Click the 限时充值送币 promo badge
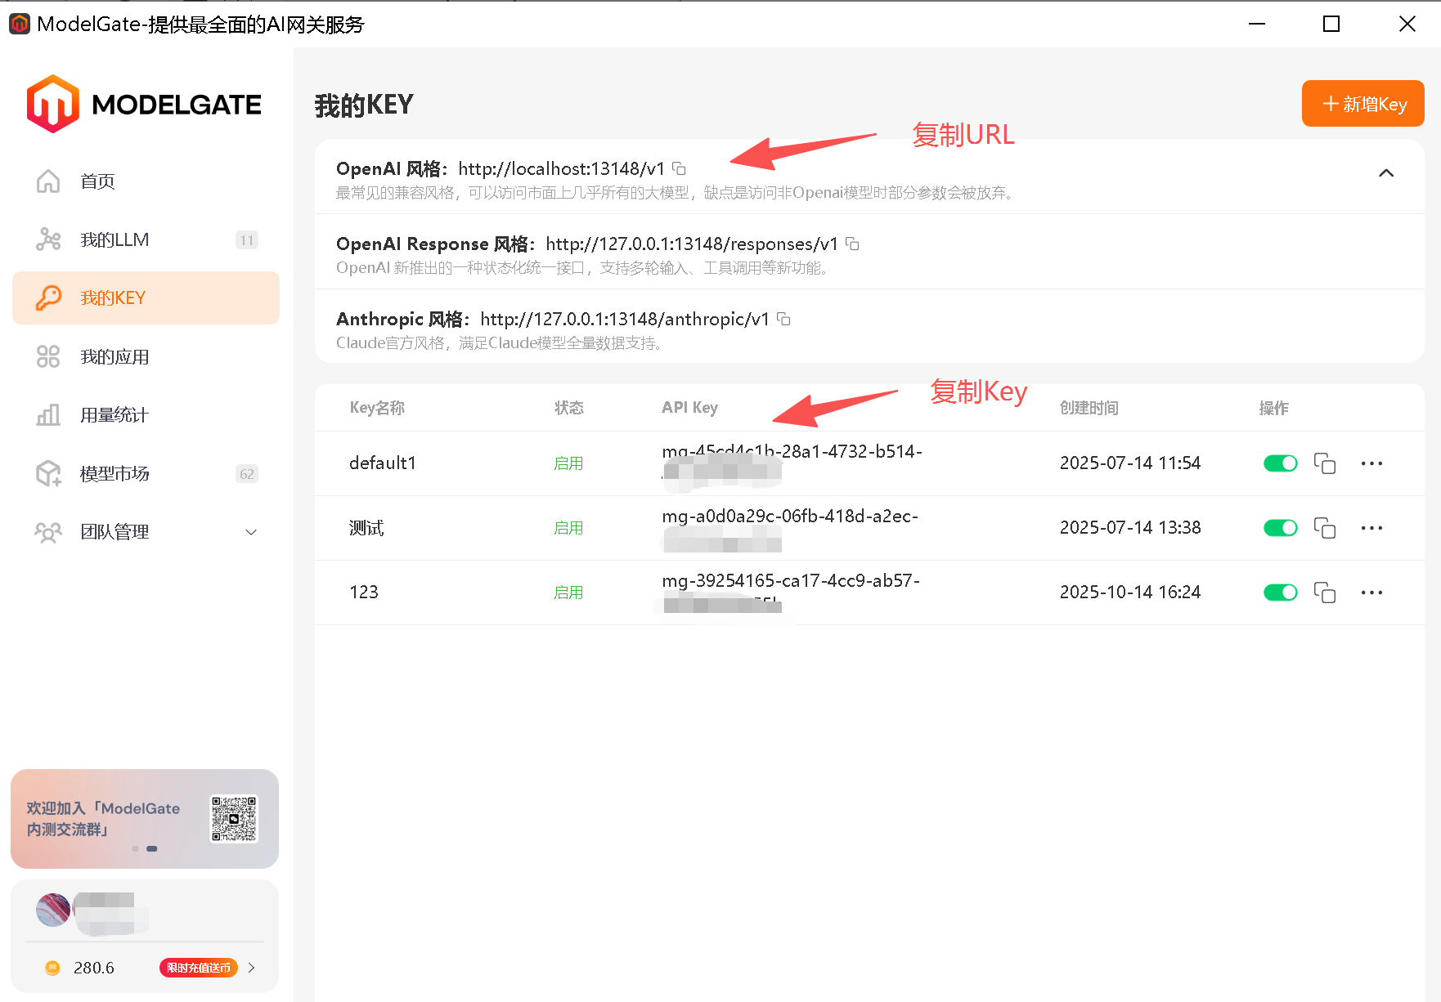This screenshot has width=1441, height=1002. coord(198,968)
